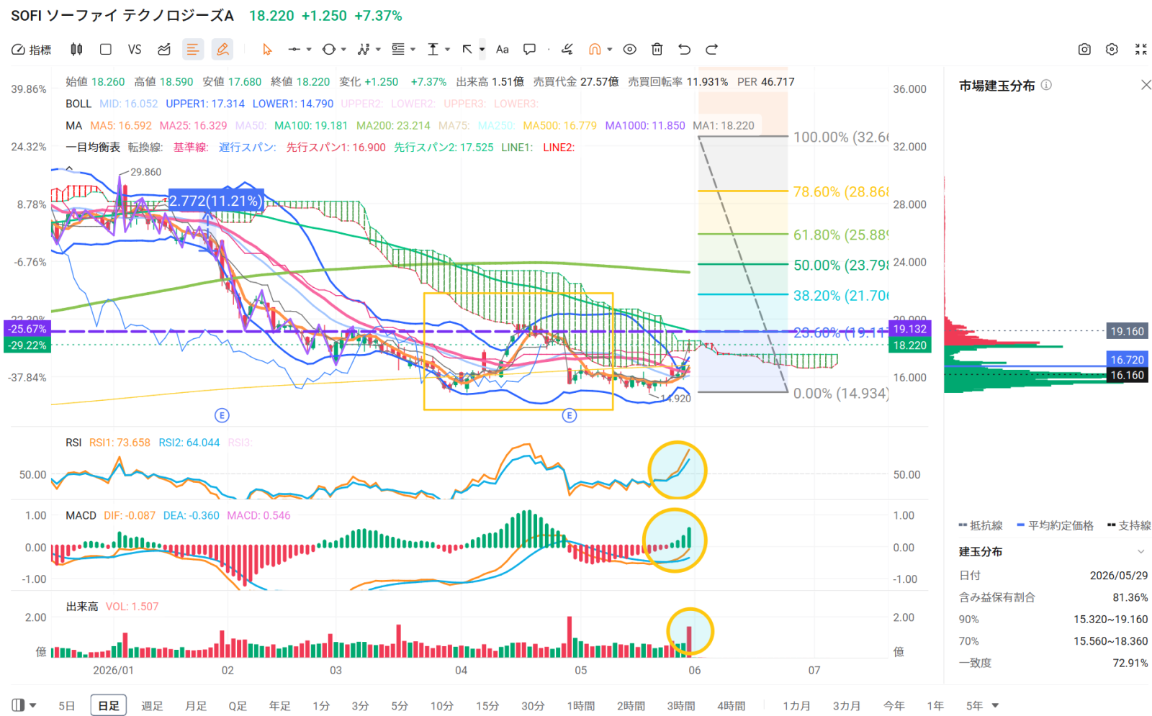Viewport: 1152px width, 716px height.
Task: Select the cursor pointer tool
Action: 267,49
